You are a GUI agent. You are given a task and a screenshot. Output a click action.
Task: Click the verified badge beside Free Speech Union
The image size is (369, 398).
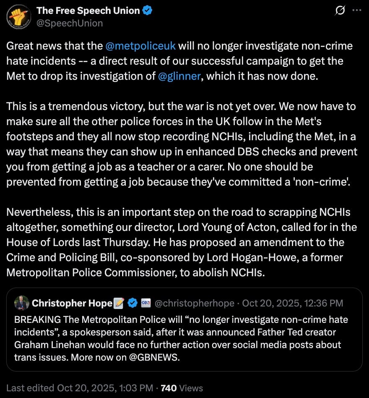click(147, 10)
